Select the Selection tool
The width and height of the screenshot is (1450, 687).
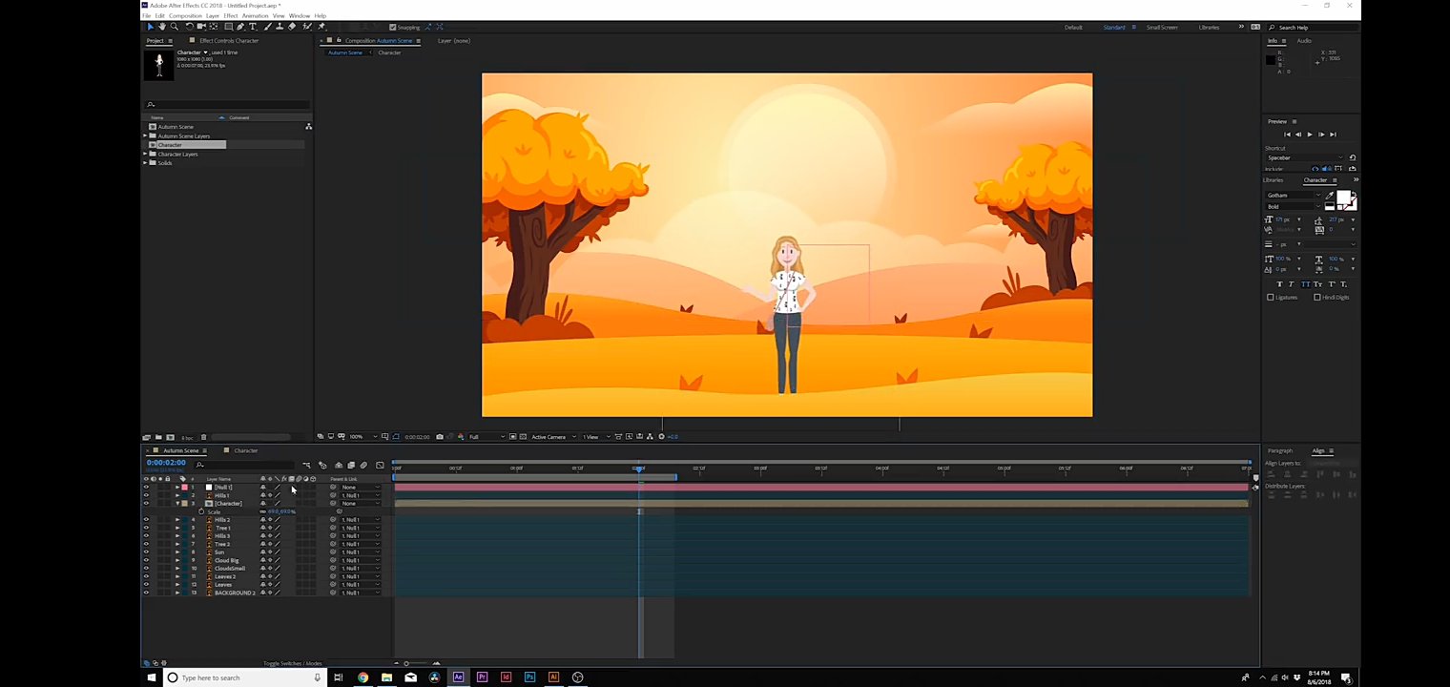tap(151, 27)
